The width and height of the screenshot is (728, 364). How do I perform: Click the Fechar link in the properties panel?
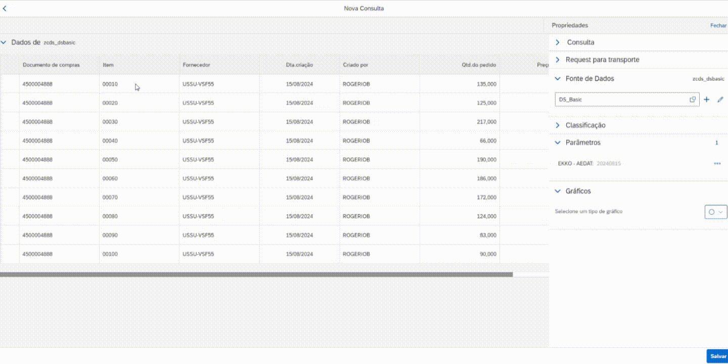pos(718,25)
